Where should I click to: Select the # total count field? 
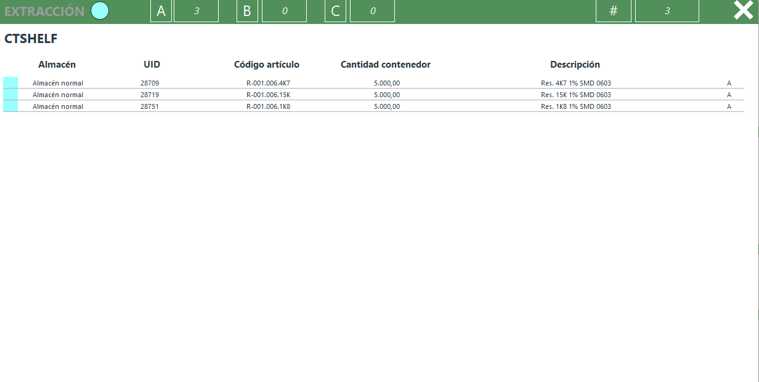(x=667, y=11)
